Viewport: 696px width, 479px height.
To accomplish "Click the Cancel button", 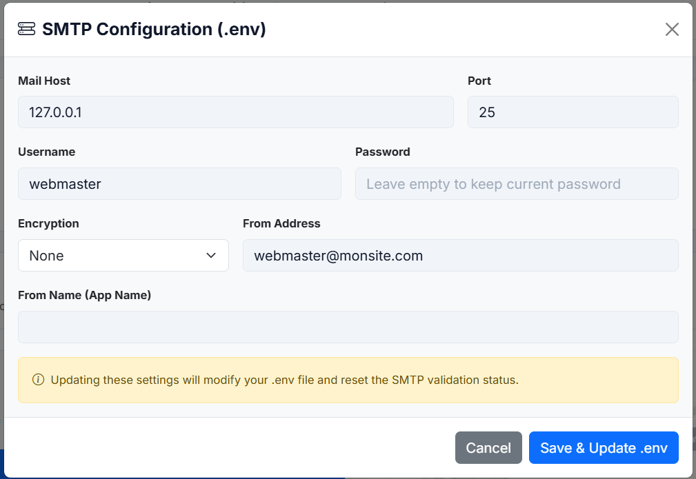I will pyautogui.click(x=488, y=447).
